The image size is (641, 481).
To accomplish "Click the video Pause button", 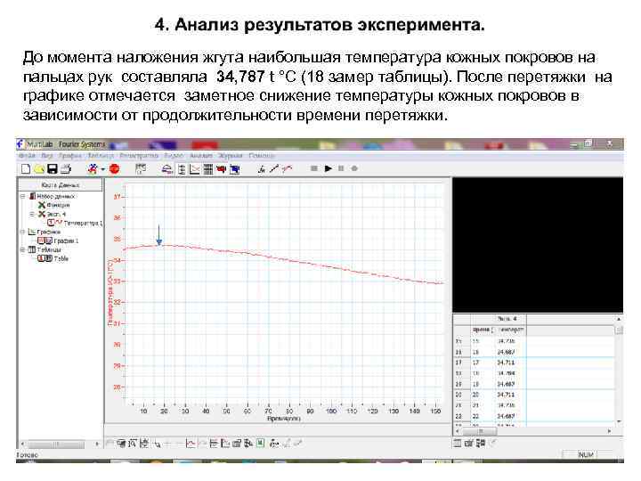I will (341, 168).
